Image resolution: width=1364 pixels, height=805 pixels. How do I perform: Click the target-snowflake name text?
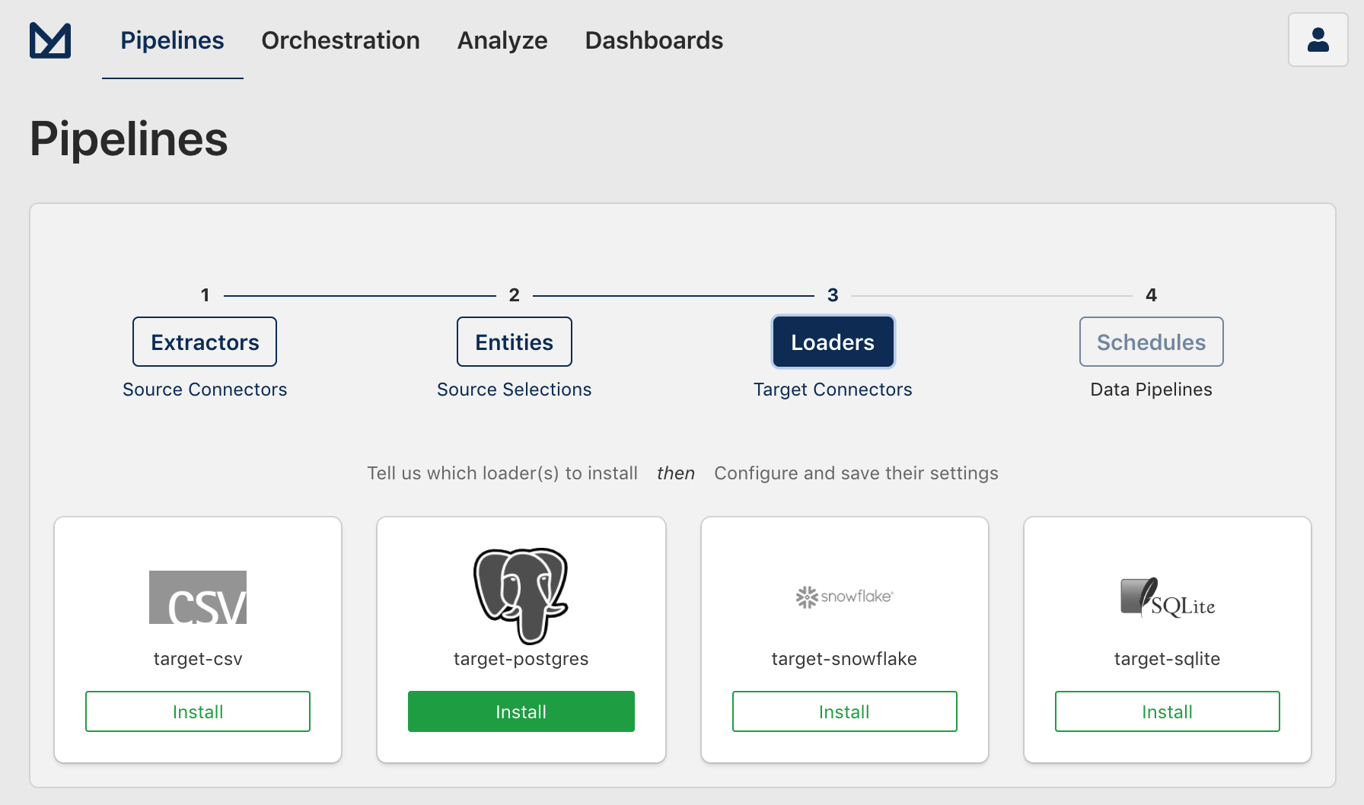click(844, 659)
